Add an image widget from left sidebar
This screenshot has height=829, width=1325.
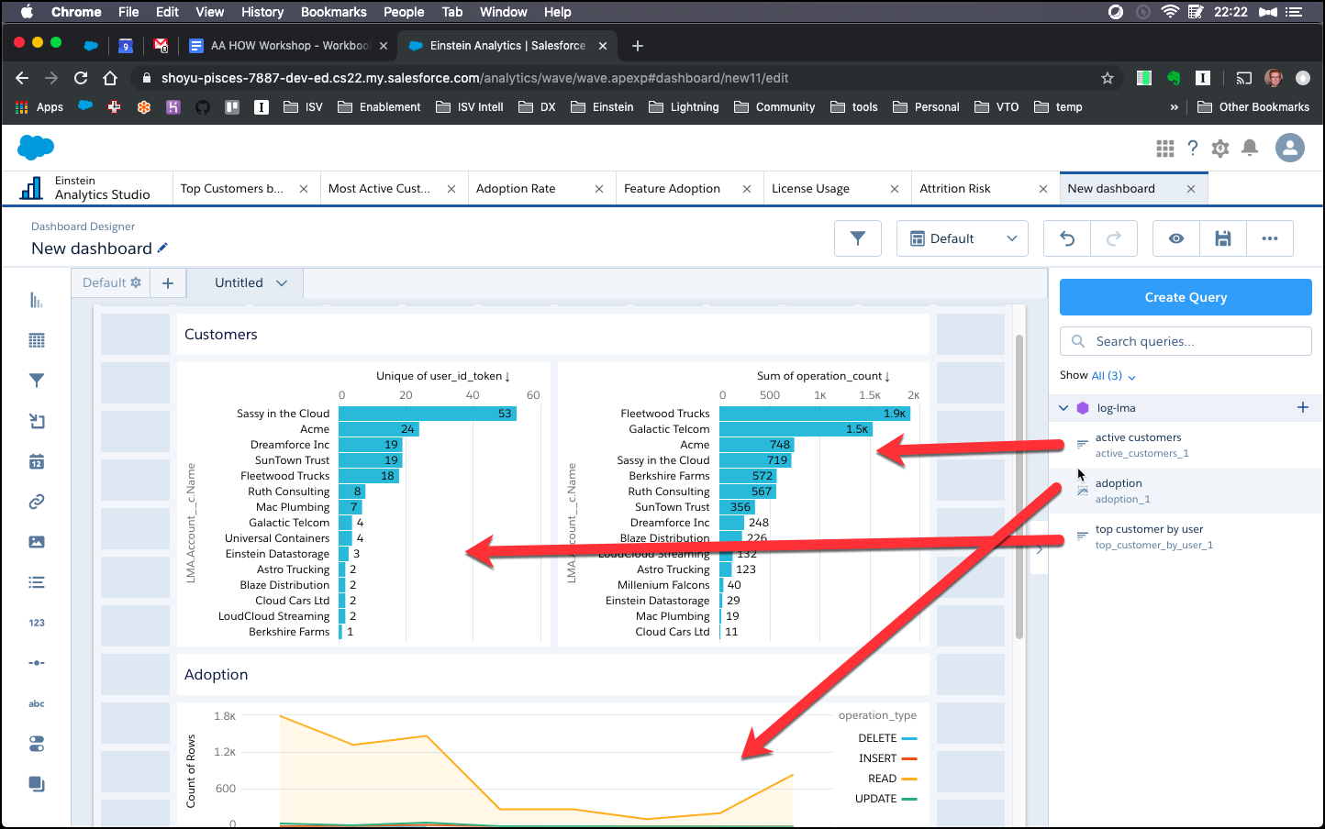click(37, 542)
